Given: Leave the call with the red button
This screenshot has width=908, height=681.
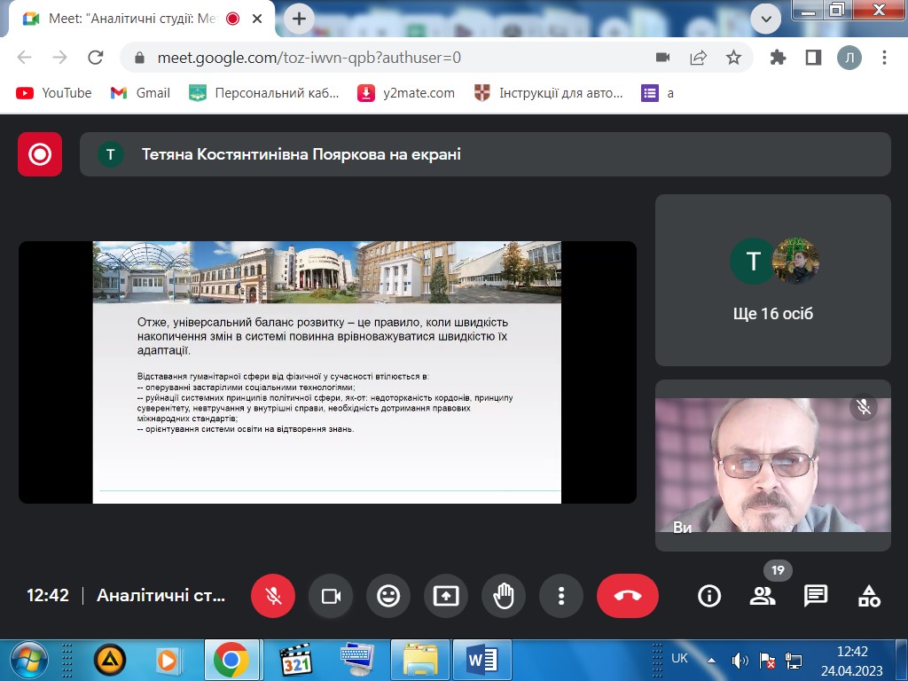Looking at the screenshot, I should point(628,596).
